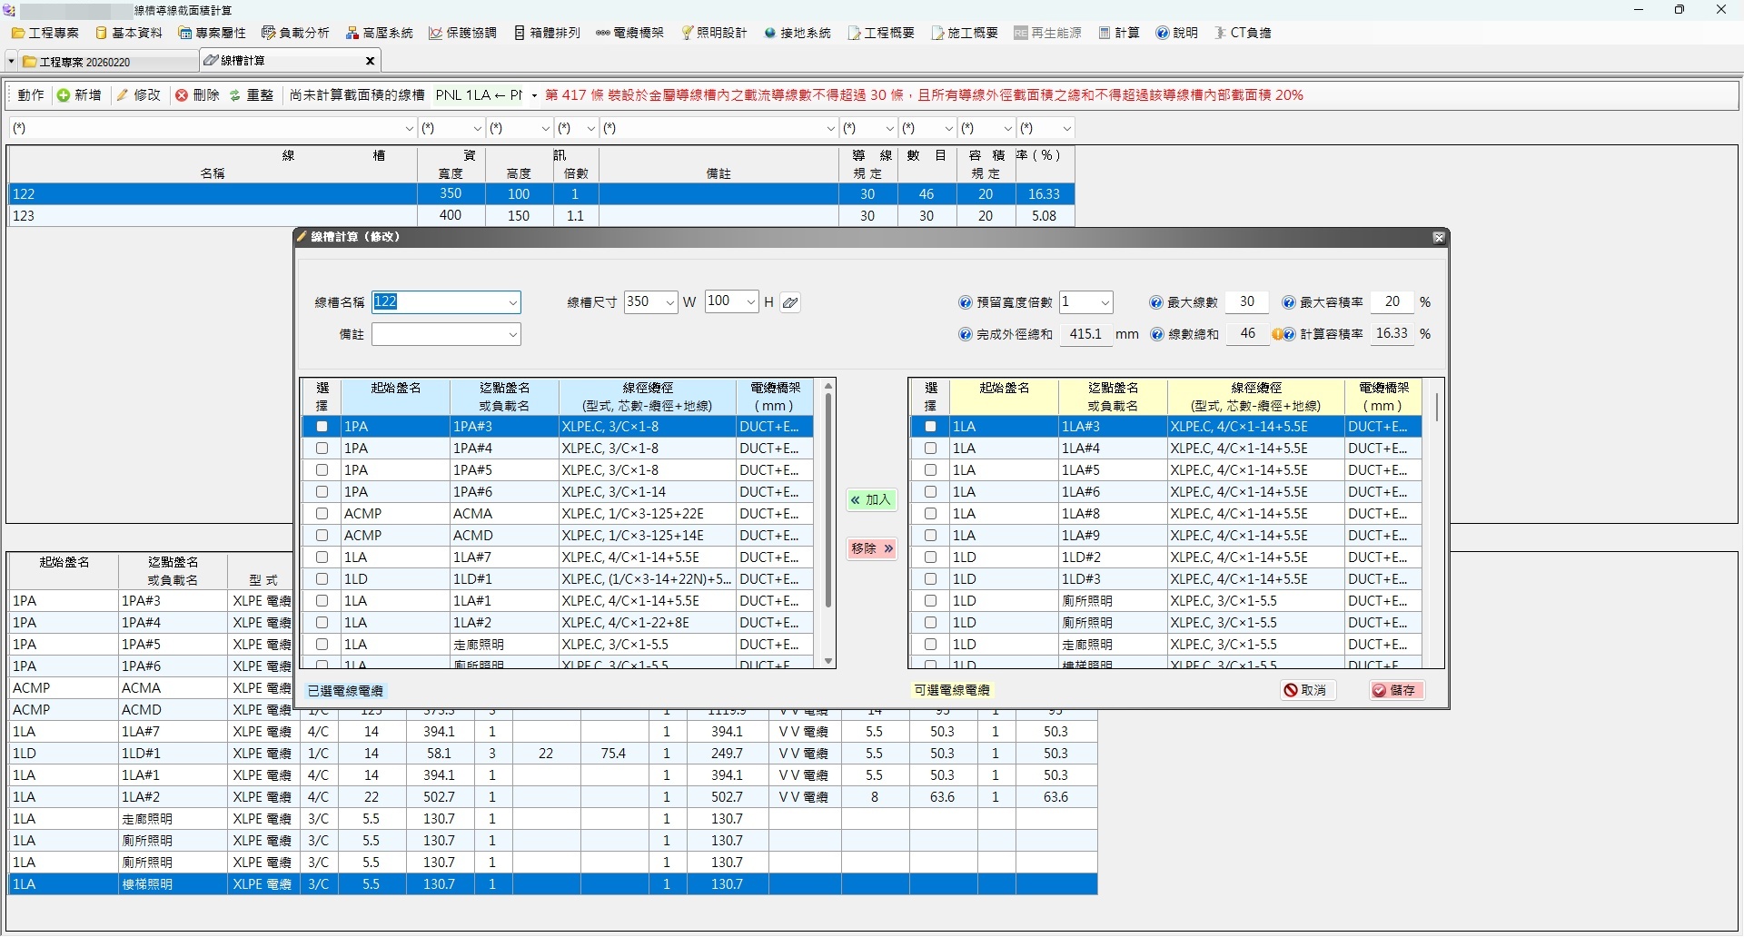Image resolution: width=1744 pixels, height=937 pixels.
Task: Click help icon beside 最大線數
Action: pos(1156,302)
